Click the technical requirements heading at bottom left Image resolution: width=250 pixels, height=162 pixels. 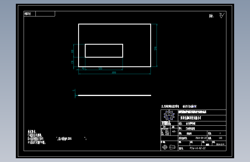pyautogui.click(x=32, y=131)
